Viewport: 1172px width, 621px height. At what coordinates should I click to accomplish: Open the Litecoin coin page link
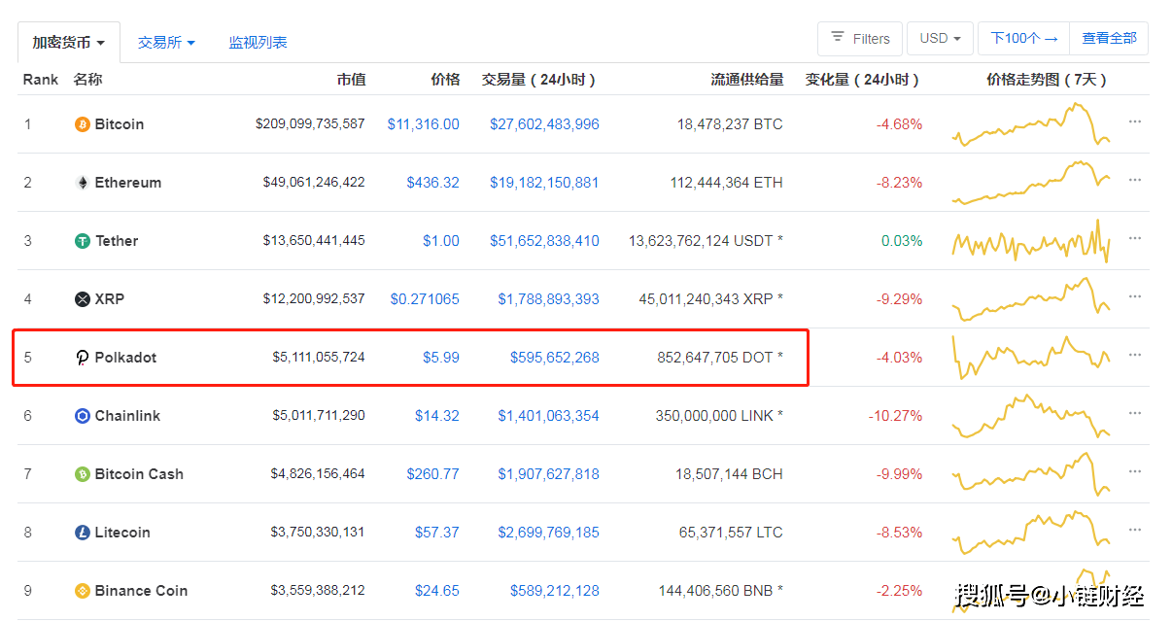[x=121, y=533]
